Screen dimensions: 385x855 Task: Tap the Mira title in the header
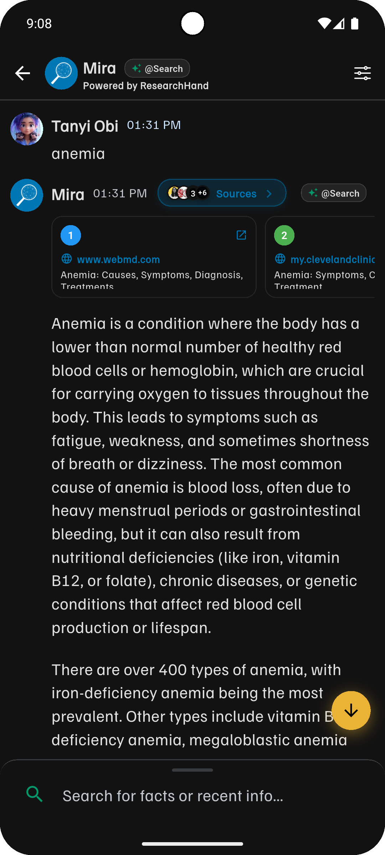click(99, 68)
